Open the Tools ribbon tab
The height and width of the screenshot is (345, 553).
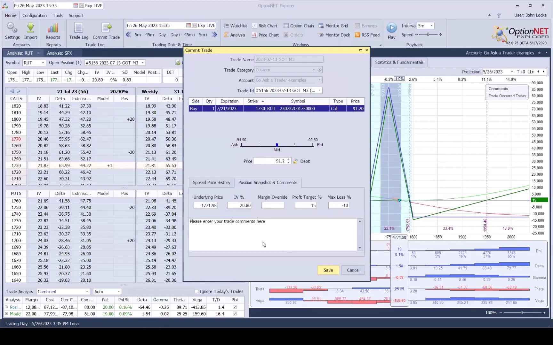pyautogui.click(x=58, y=15)
